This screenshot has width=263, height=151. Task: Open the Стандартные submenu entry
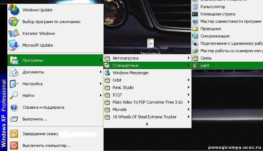[147, 65]
